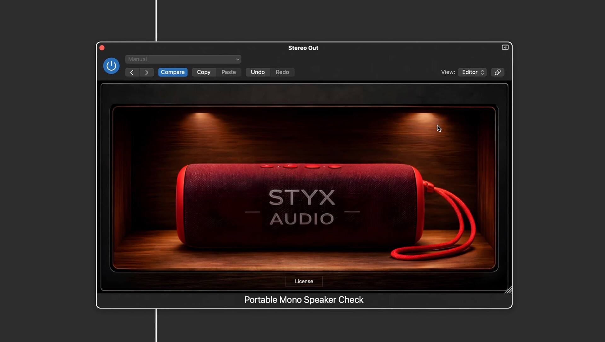605x342 pixels.
Task: Toggle the plugin power bypass button
Action: tap(111, 66)
